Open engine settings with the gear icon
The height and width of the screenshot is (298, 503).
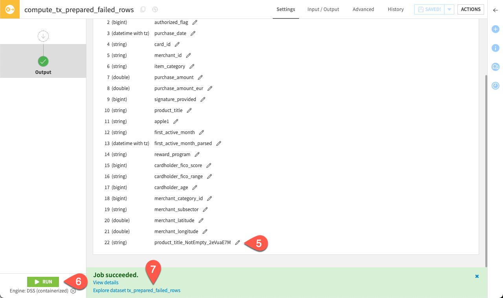pos(73,291)
